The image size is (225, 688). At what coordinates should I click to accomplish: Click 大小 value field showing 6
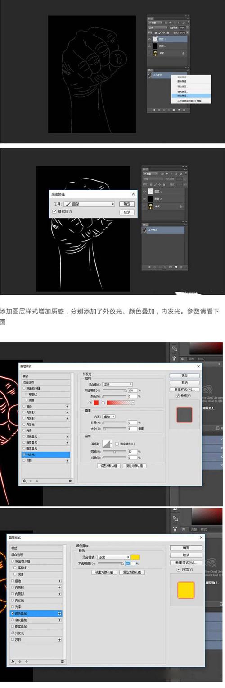pos(132,429)
